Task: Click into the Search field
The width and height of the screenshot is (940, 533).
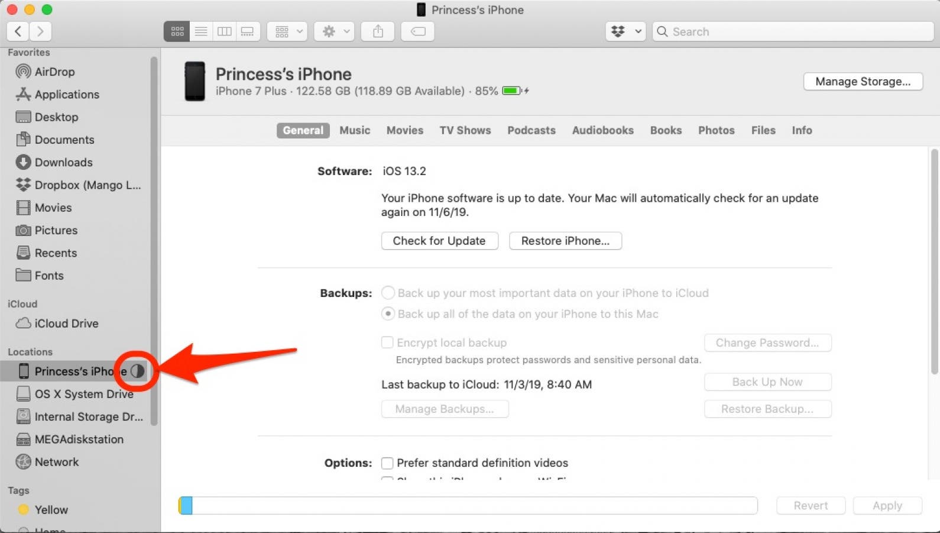Action: [x=793, y=31]
